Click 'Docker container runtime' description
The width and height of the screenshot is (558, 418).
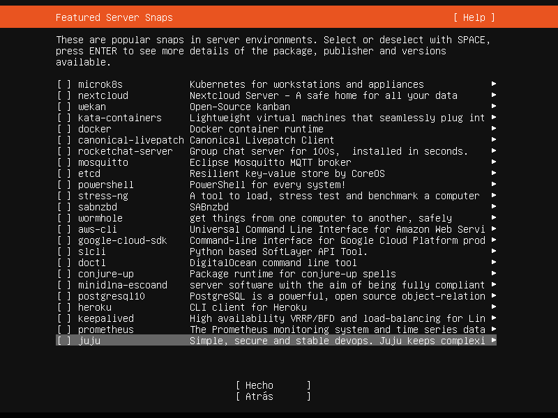pos(257,129)
